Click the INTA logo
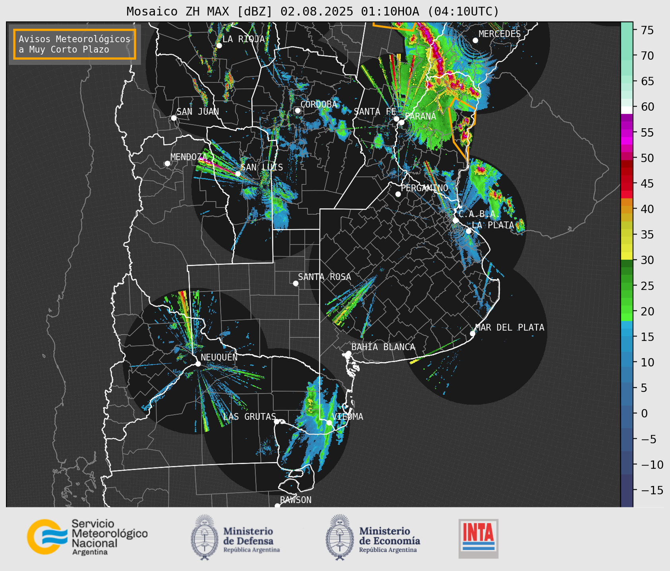Screen dimensions: 670x571 coord(478,538)
